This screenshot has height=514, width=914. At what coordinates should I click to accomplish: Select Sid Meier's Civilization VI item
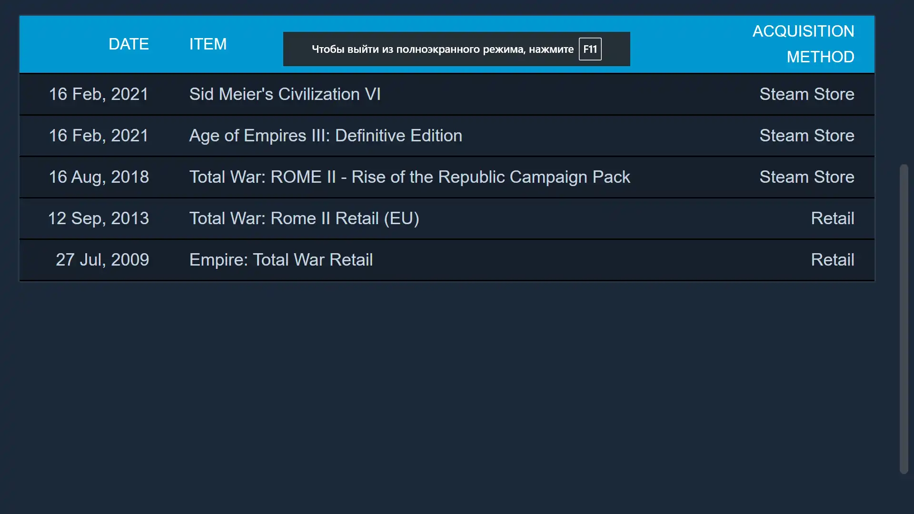pyautogui.click(x=285, y=94)
